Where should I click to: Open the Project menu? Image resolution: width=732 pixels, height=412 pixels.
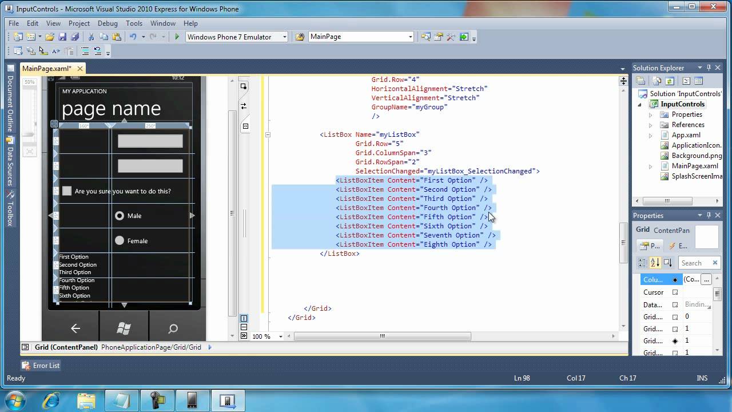click(x=79, y=23)
